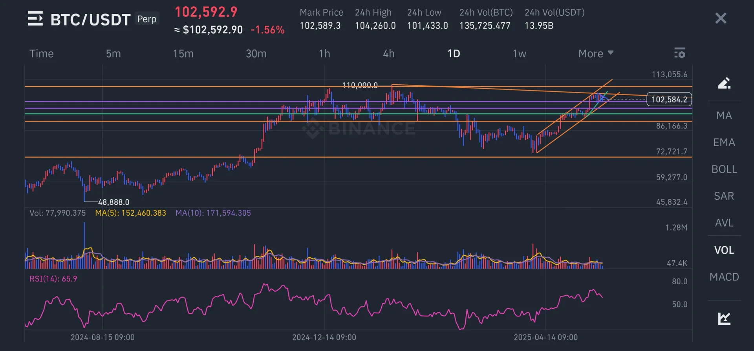Click the -1.56% change value
The height and width of the screenshot is (351, 754).
coord(267,30)
